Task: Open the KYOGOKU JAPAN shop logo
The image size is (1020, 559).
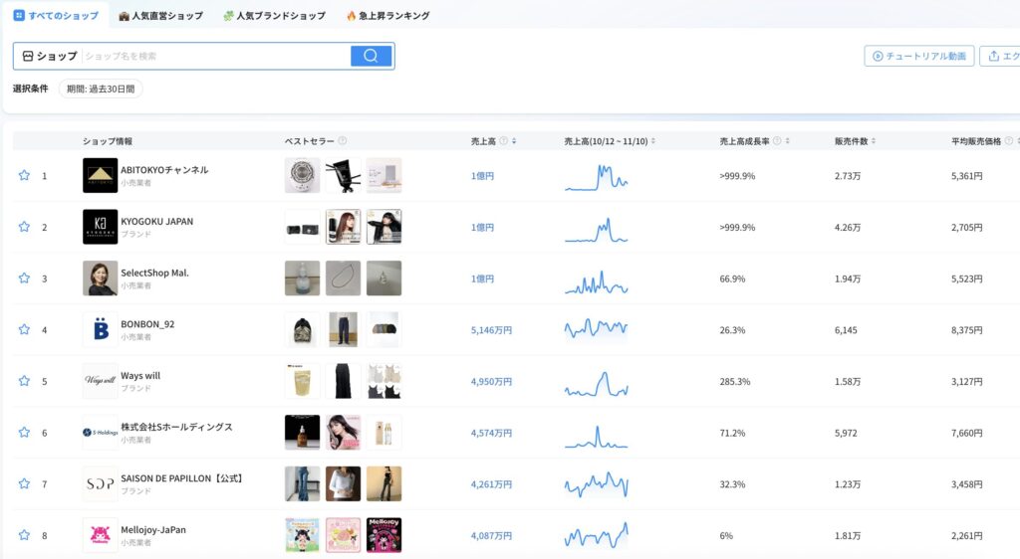Action: tap(100, 227)
